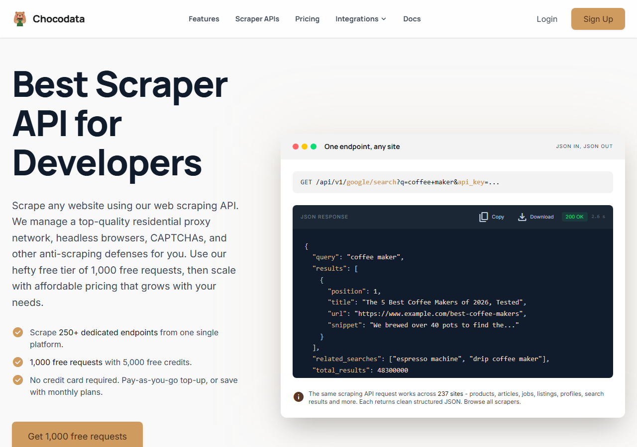Click the "snippet" line in JSON

[424, 325]
